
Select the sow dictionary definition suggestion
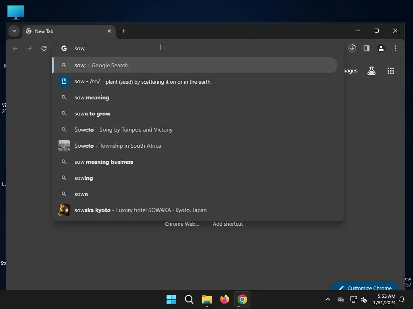(x=195, y=81)
